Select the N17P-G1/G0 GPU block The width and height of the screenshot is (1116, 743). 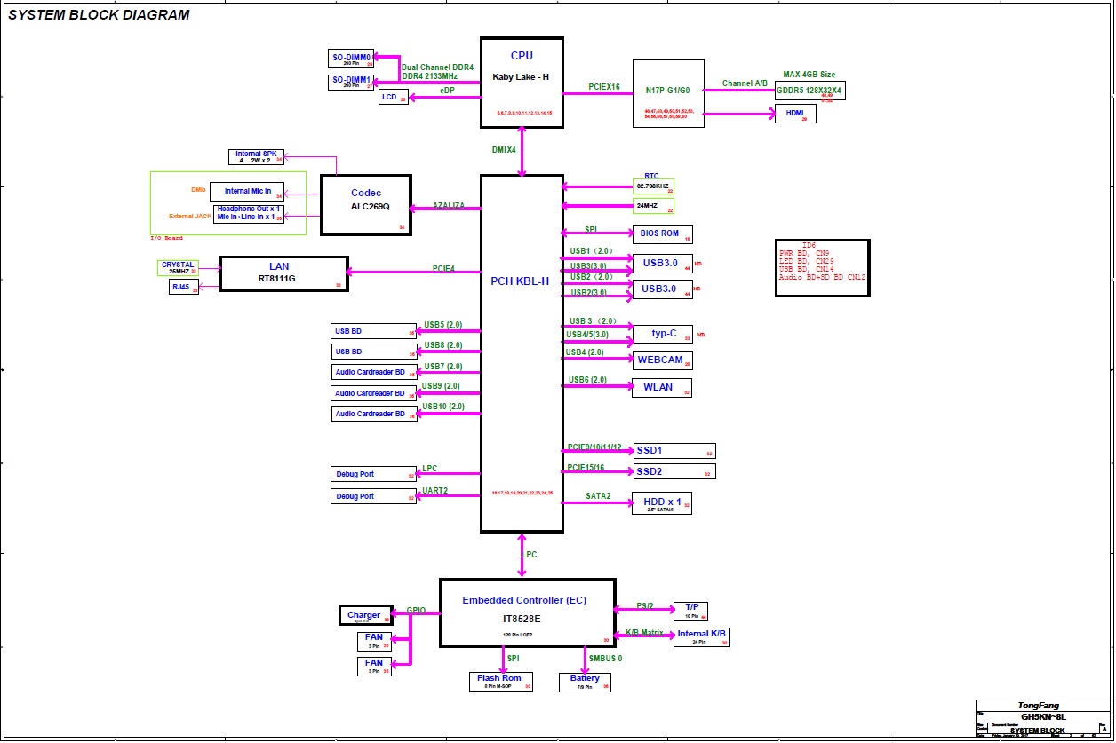pyautogui.click(x=668, y=93)
